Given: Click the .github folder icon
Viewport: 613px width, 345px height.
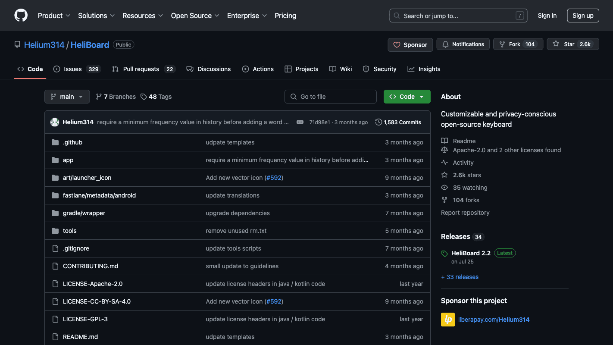Looking at the screenshot, I should [55, 142].
